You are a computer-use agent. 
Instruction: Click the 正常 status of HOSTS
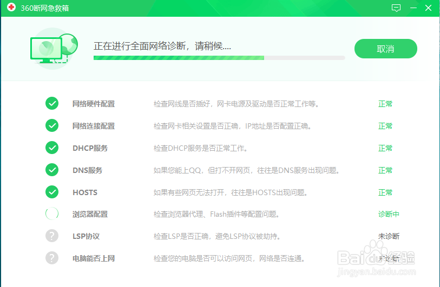pos(385,192)
